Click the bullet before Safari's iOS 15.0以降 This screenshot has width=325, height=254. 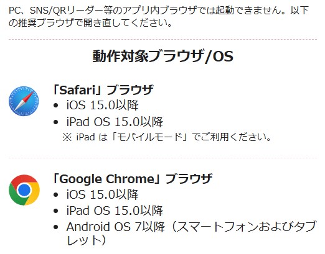coord(55,106)
